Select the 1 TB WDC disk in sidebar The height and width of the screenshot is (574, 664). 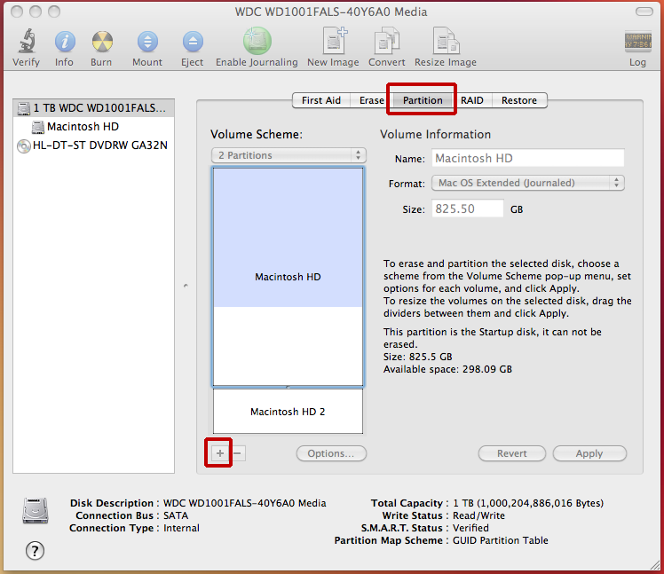93,108
